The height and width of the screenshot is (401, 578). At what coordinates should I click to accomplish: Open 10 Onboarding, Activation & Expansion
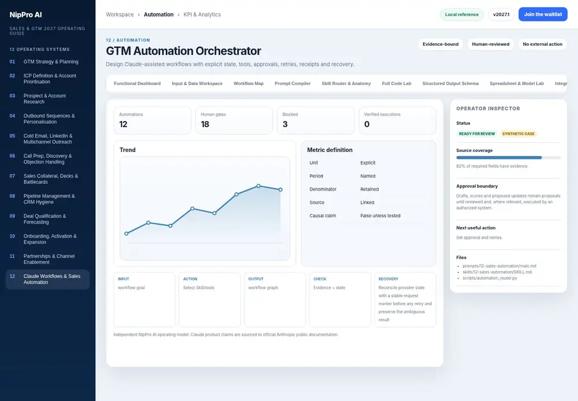47,239
